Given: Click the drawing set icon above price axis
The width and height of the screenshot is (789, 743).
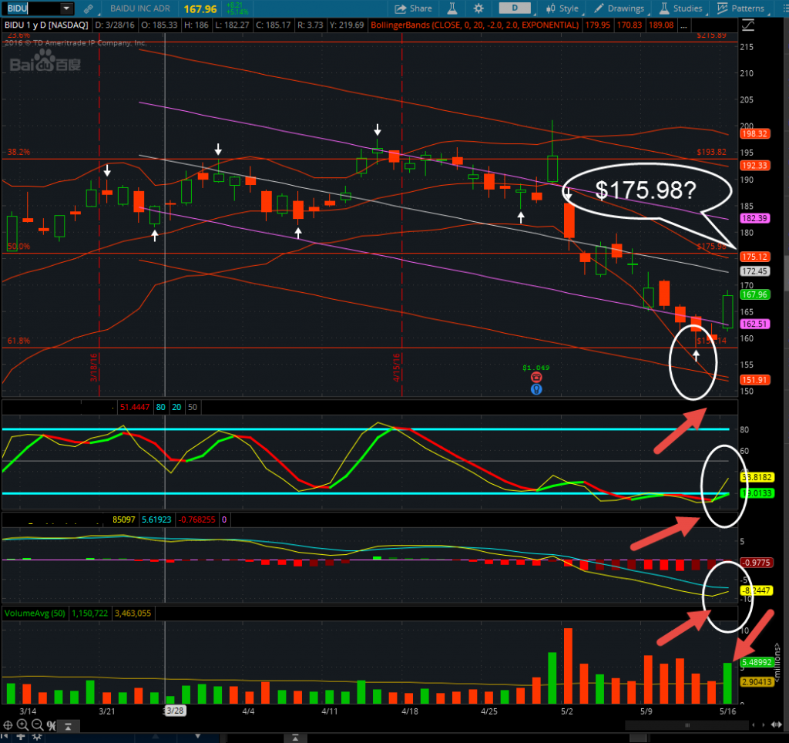Looking at the screenshot, I should click(747, 25).
